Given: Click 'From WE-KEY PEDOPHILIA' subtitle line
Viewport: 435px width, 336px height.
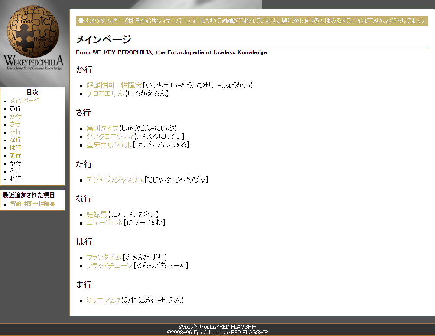Looking at the screenshot, I should click(172, 52).
